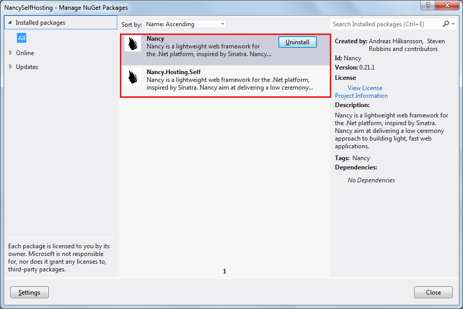463x309 pixels.
Task: Click the Version 0.21.1 text
Action: tap(354, 67)
